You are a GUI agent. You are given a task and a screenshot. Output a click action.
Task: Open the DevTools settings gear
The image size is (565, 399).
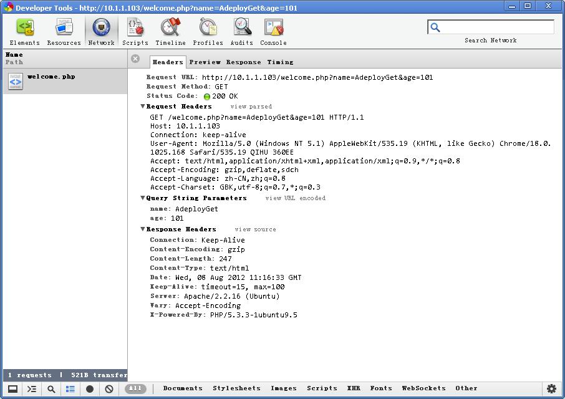click(552, 388)
